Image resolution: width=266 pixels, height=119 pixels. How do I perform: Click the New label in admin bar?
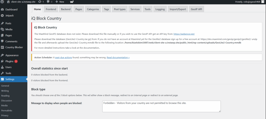[x=62, y=2]
